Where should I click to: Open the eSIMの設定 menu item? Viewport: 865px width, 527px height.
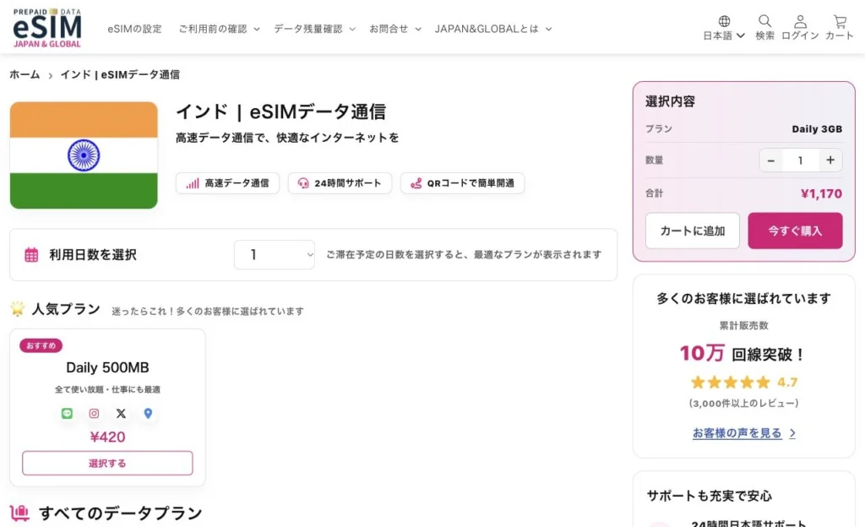tap(134, 29)
